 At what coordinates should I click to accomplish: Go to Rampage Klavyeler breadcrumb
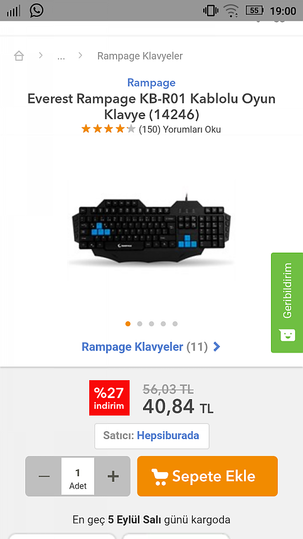coord(140,56)
